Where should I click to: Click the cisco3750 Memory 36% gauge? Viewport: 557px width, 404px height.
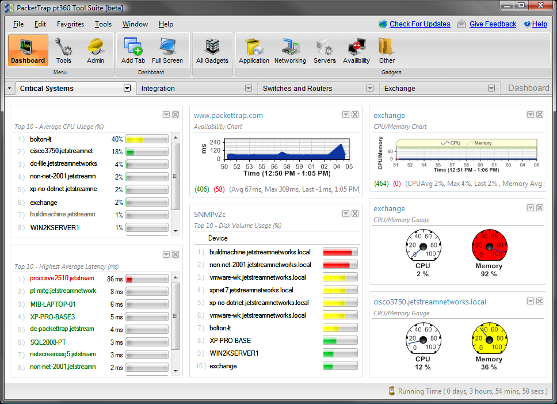489,338
